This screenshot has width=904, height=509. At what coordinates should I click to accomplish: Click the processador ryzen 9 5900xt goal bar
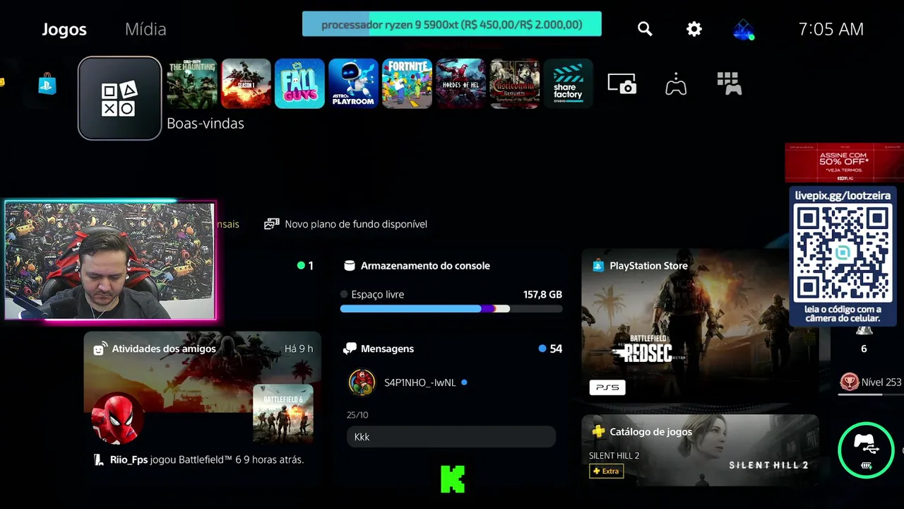(452, 24)
